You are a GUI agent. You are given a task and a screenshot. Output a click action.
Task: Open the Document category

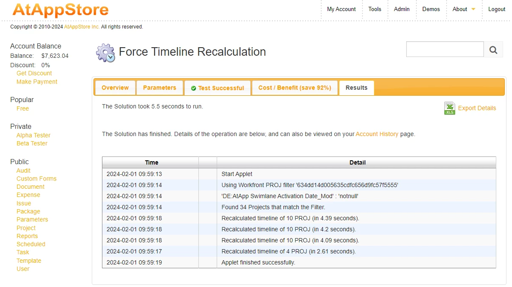31,187
